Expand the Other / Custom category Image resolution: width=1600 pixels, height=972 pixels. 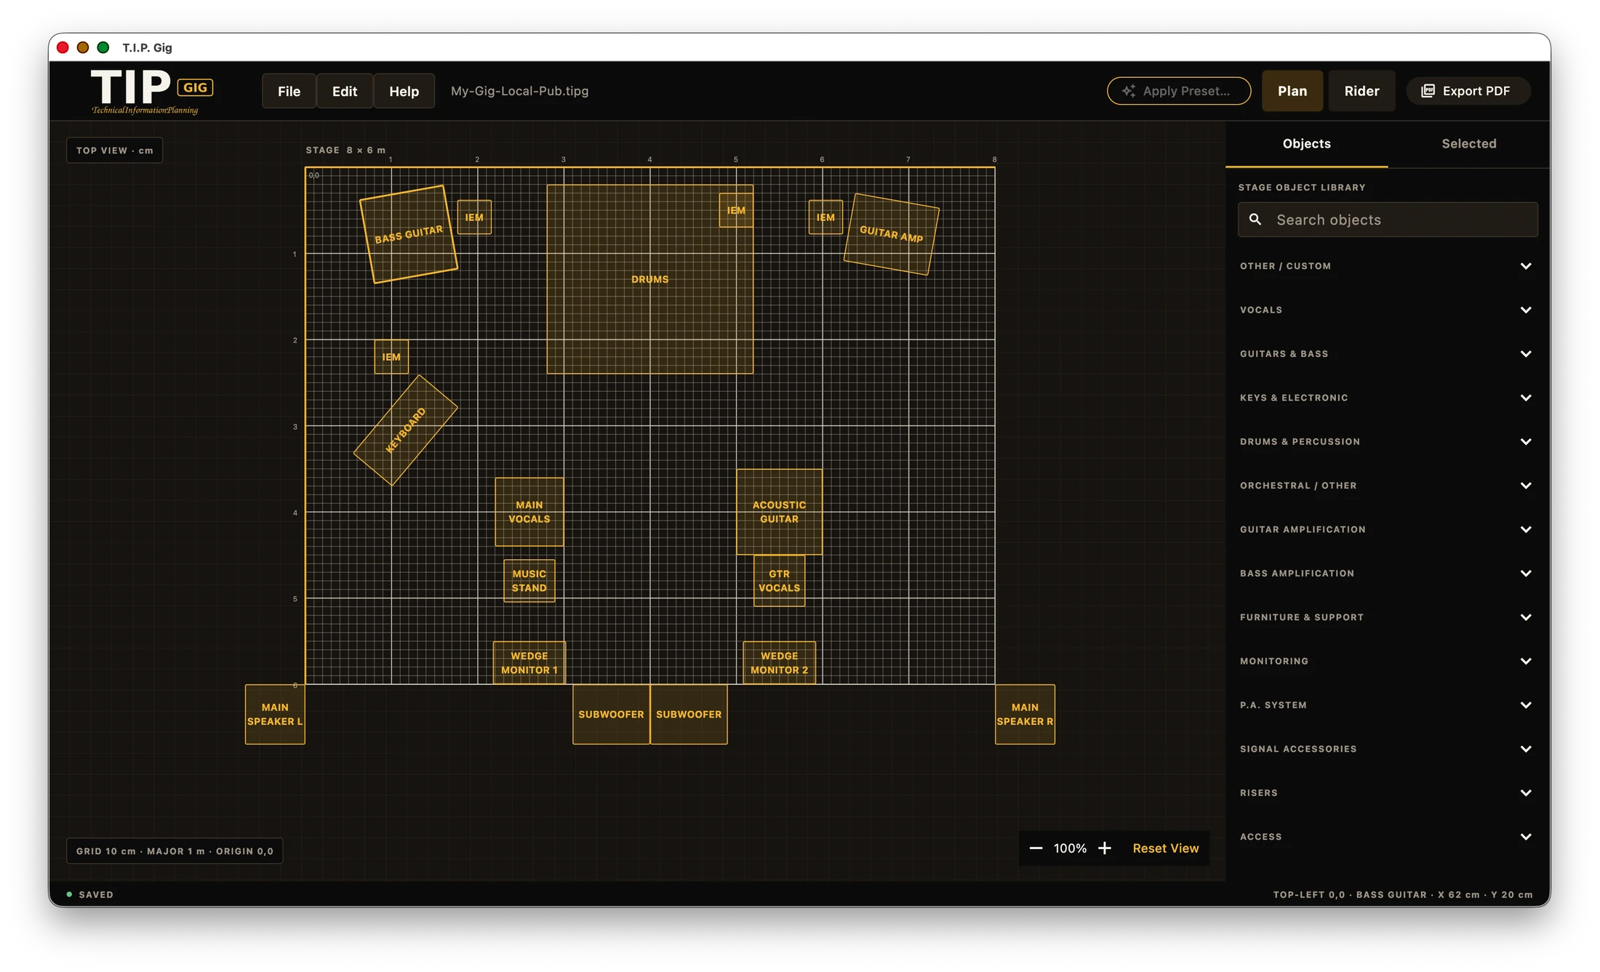point(1388,266)
